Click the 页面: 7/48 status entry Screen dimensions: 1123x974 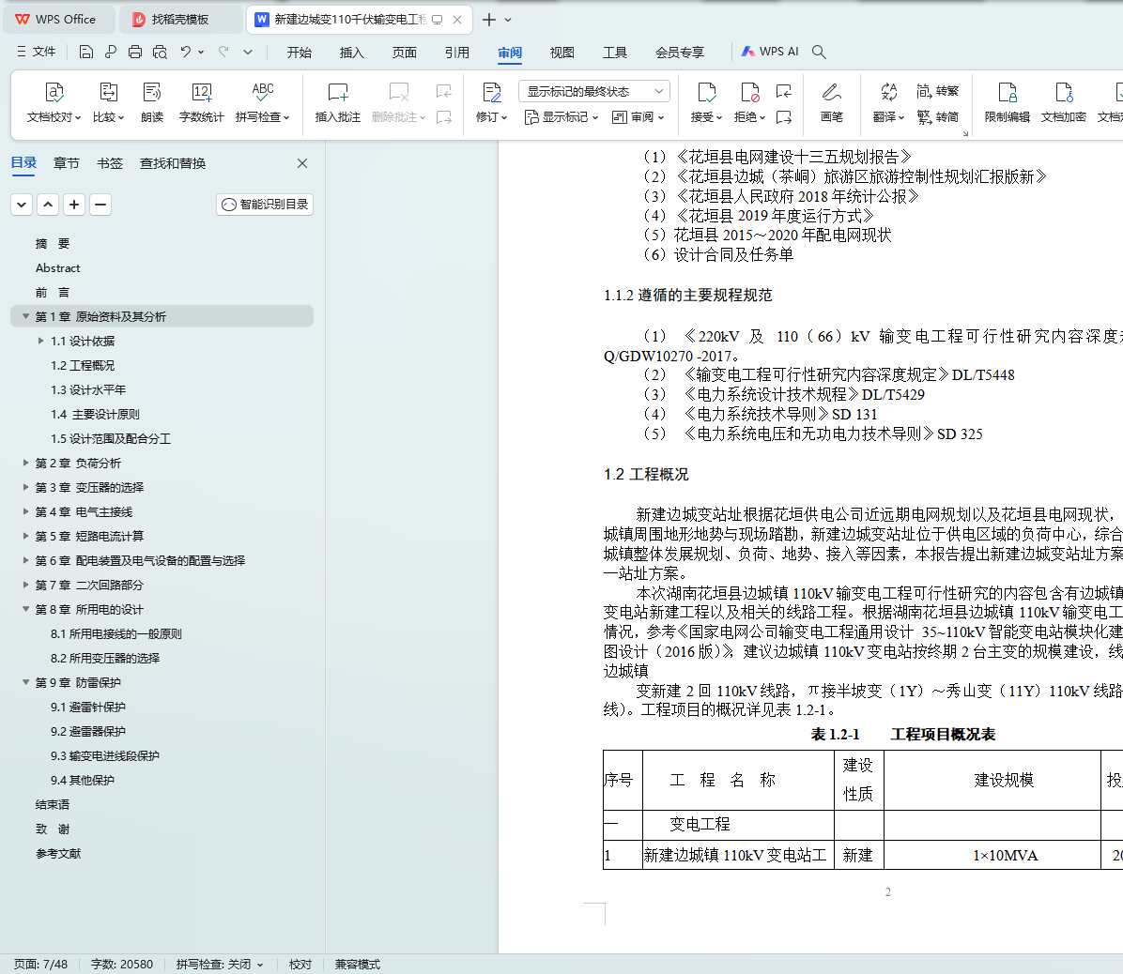click(40, 964)
